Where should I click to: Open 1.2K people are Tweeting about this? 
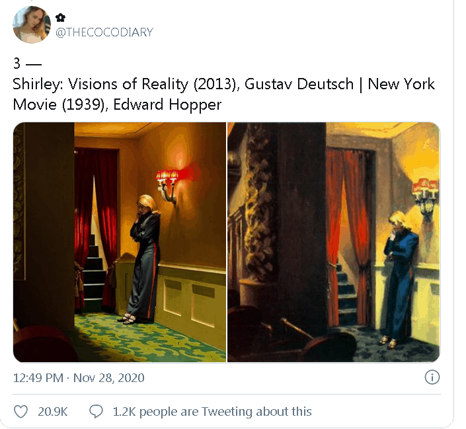click(212, 412)
